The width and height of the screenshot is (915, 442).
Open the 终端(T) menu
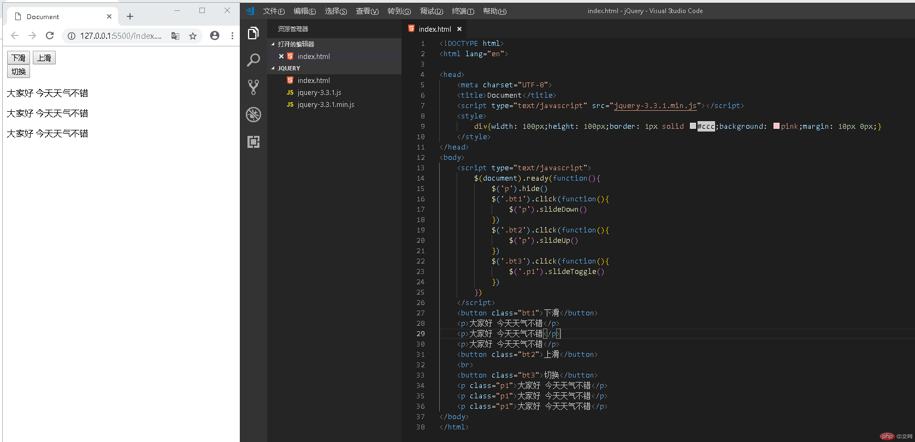(463, 11)
